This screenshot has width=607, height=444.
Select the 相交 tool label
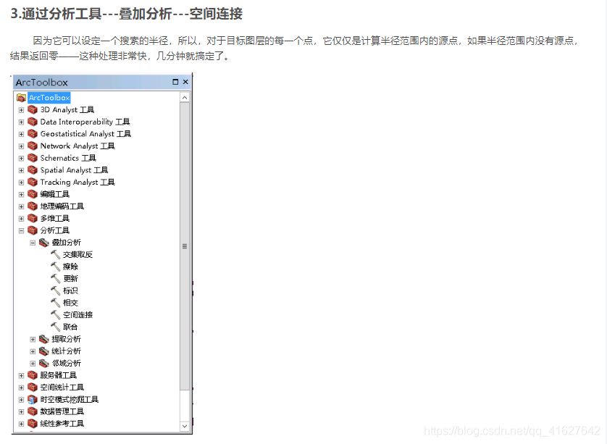(x=70, y=303)
